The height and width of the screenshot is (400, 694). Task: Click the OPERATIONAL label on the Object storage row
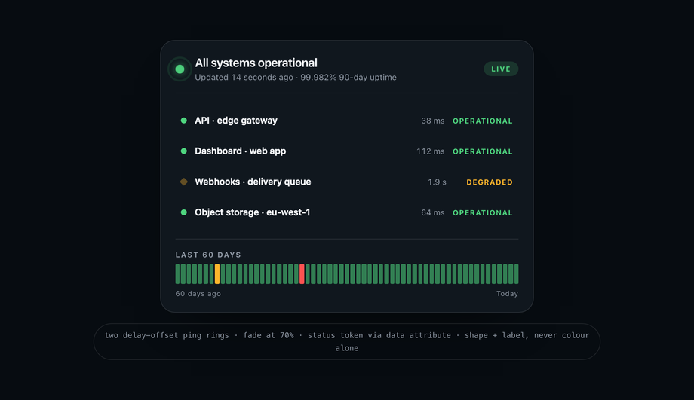483,212
